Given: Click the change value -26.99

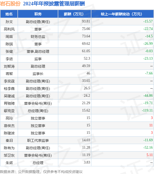Looking at the screenshot, I should click(148, 43).
